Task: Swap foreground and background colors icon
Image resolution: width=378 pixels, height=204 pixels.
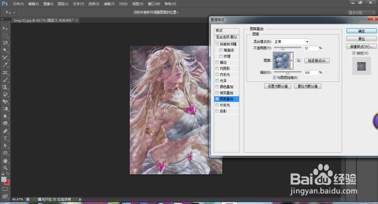Action: 8,174
